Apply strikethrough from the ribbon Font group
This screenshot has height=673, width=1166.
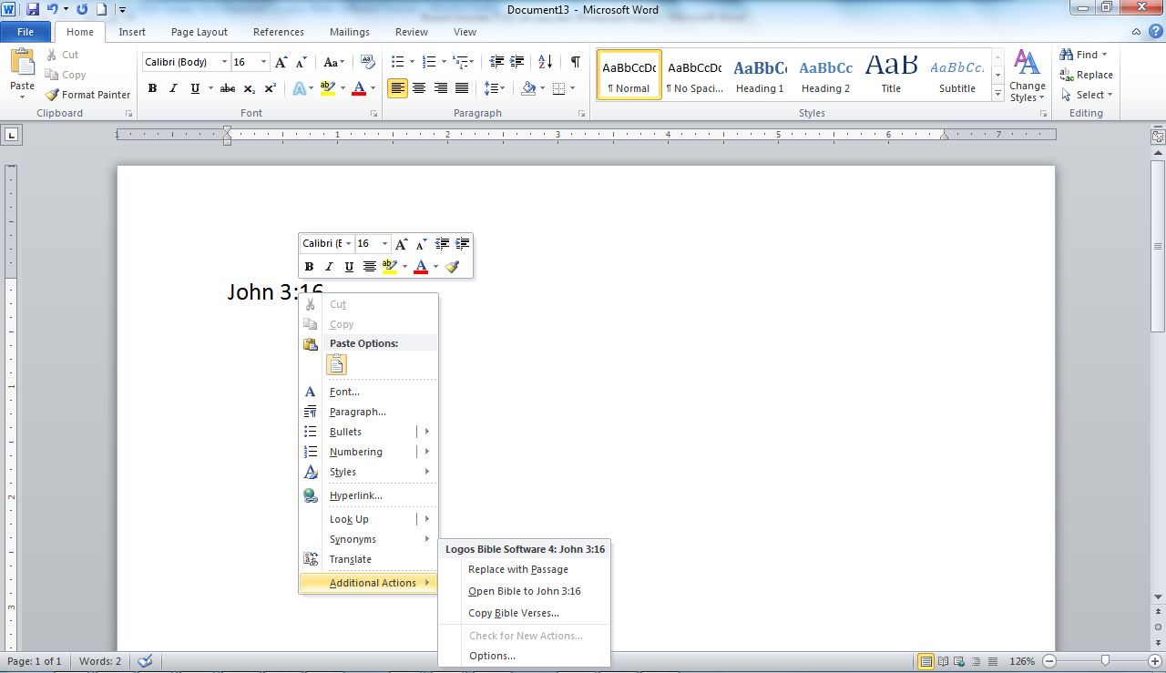pos(228,88)
